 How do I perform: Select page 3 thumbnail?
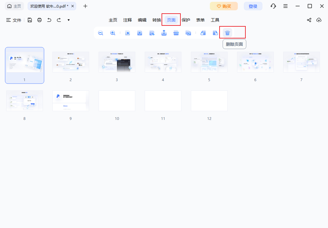[x=117, y=62]
